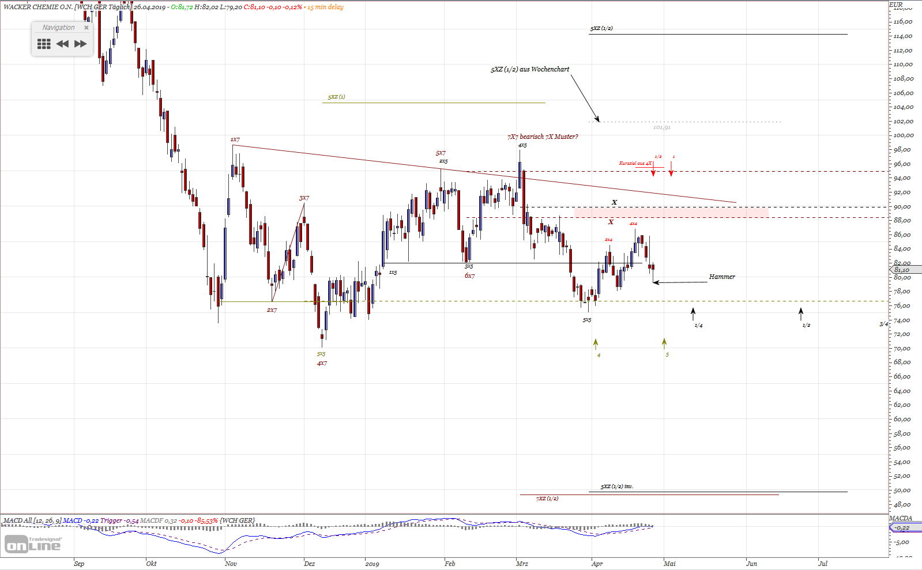This screenshot has height=570, width=922.
Task: Click the rewind double-arrow in Navigation
Action: pyautogui.click(x=62, y=44)
